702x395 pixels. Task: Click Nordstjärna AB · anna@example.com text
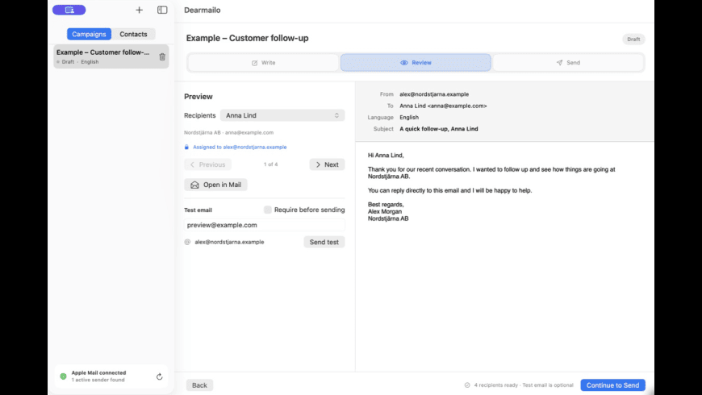click(229, 133)
